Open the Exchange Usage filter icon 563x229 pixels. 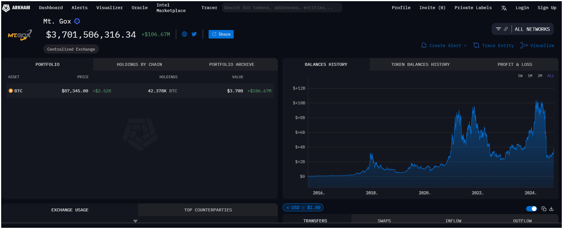135,221
